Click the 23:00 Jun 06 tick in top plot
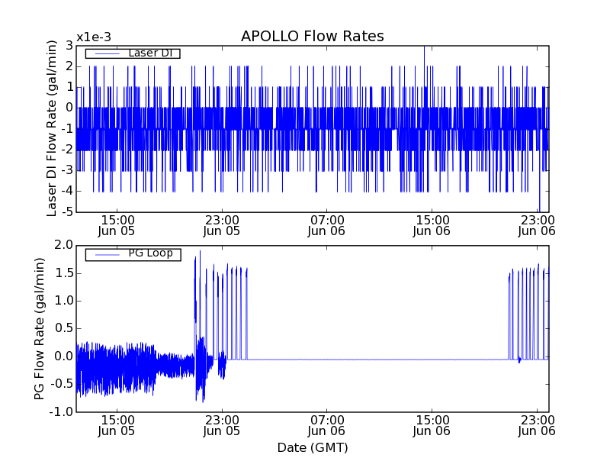 point(537,225)
